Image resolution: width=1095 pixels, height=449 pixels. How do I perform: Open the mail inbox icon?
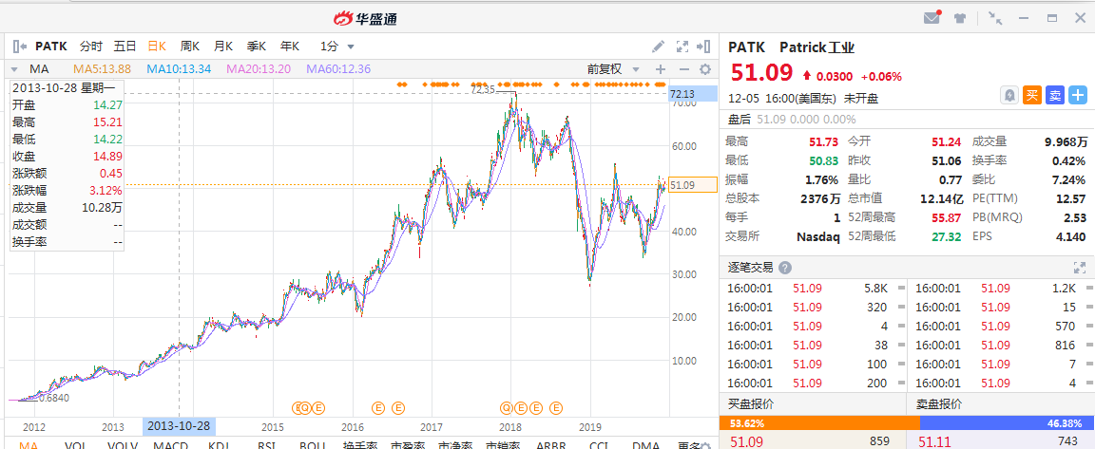point(932,18)
